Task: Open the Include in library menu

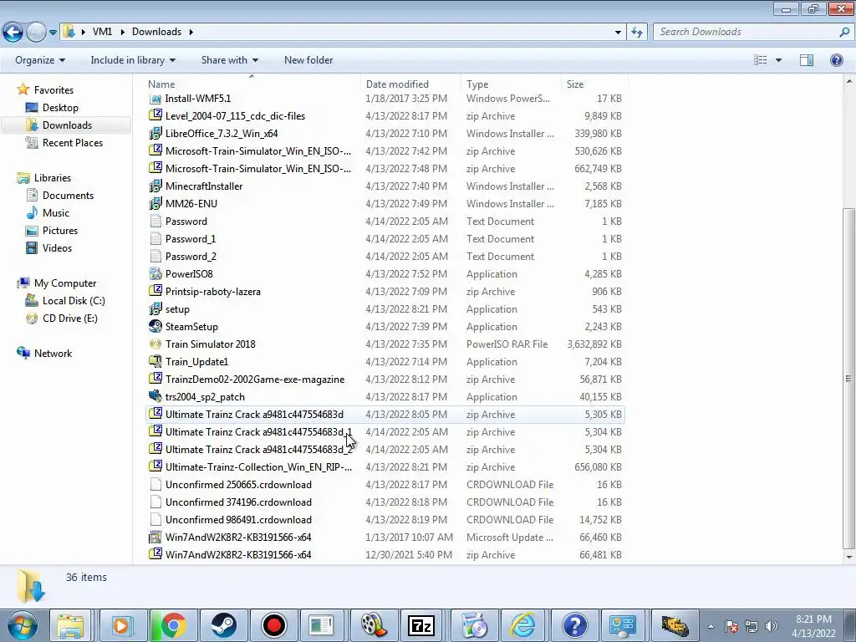Action: point(133,60)
